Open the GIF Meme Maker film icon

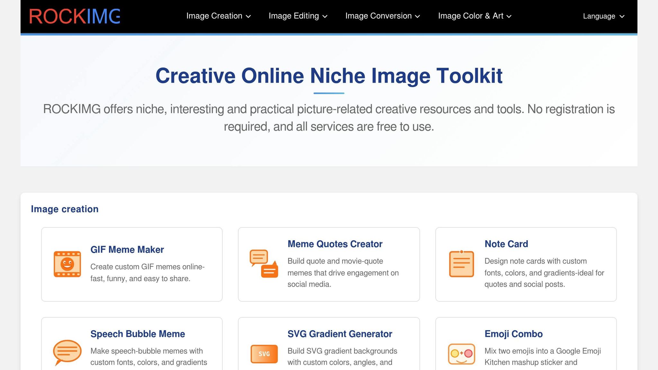click(67, 264)
